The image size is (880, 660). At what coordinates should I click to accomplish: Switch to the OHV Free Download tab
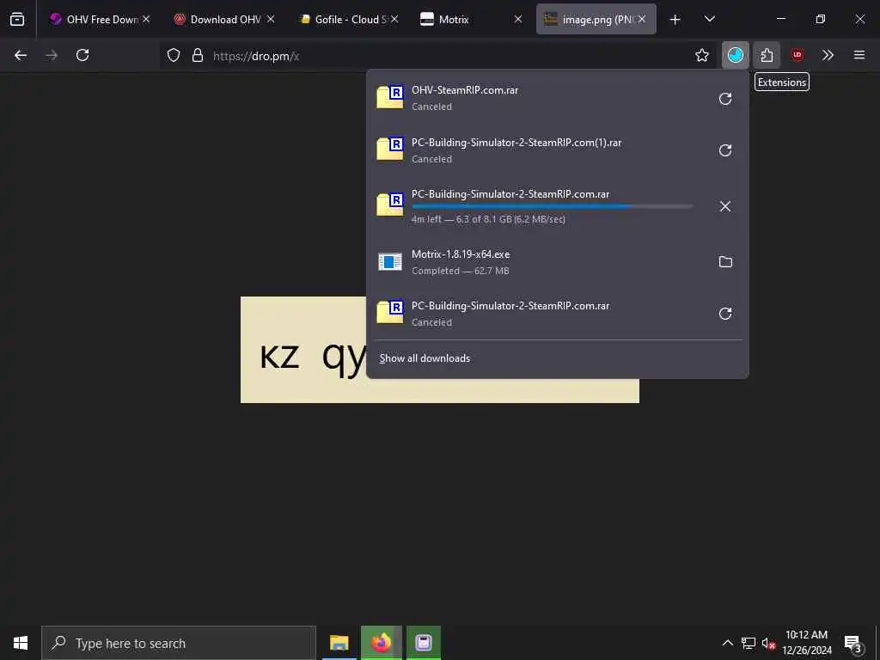[x=98, y=19]
